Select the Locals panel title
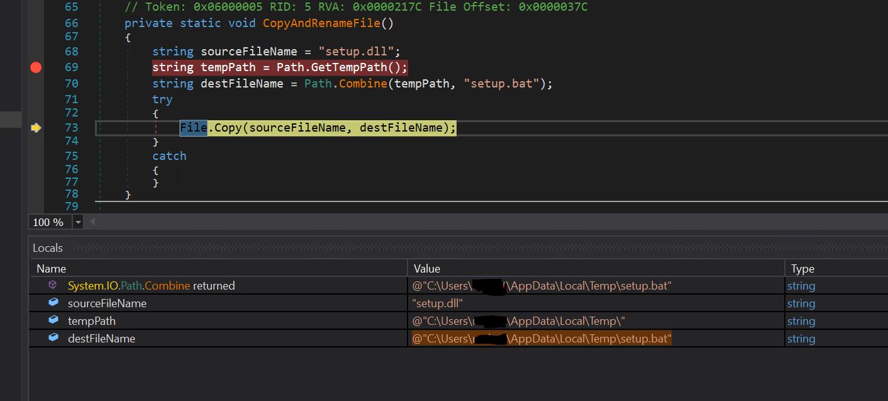The image size is (888, 401). (48, 248)
